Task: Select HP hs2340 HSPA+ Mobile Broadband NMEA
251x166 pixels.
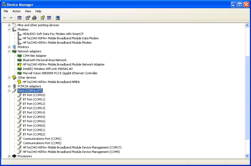Action: 51,82
